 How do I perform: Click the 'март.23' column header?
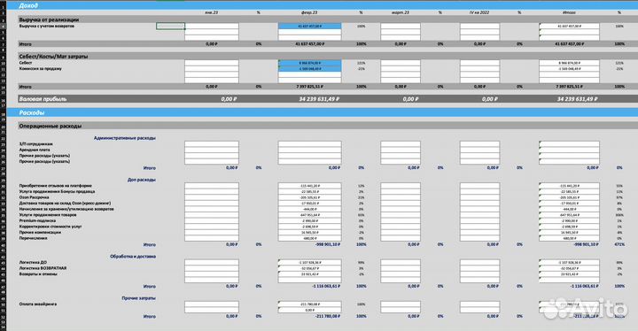(401, 12)
